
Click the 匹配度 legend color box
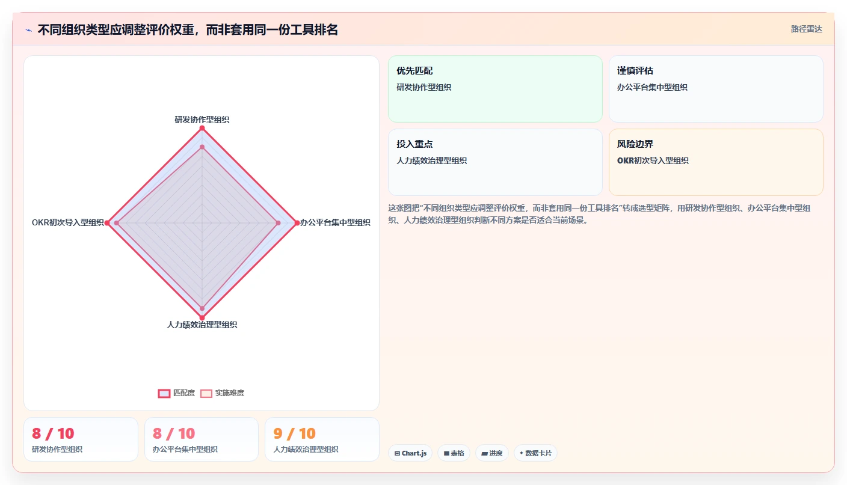(164, 393)
